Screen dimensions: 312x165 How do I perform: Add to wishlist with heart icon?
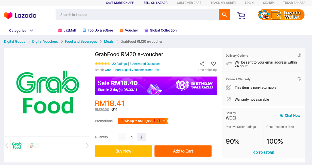(214, 64)
